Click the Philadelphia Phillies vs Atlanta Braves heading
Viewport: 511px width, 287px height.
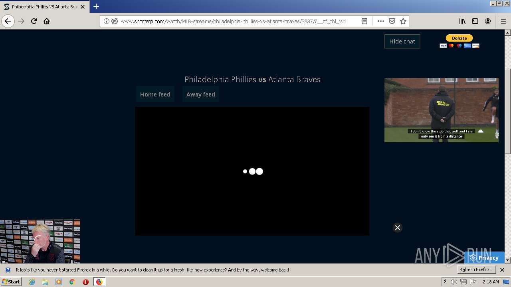252,79
